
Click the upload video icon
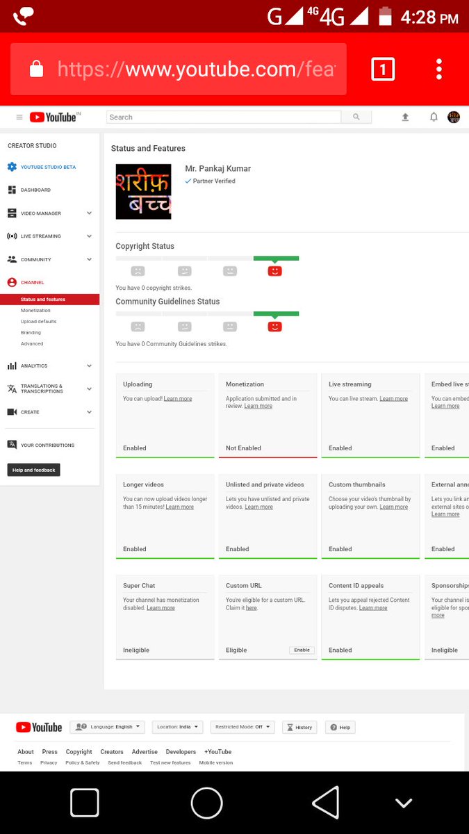click(x=405, y=117)
